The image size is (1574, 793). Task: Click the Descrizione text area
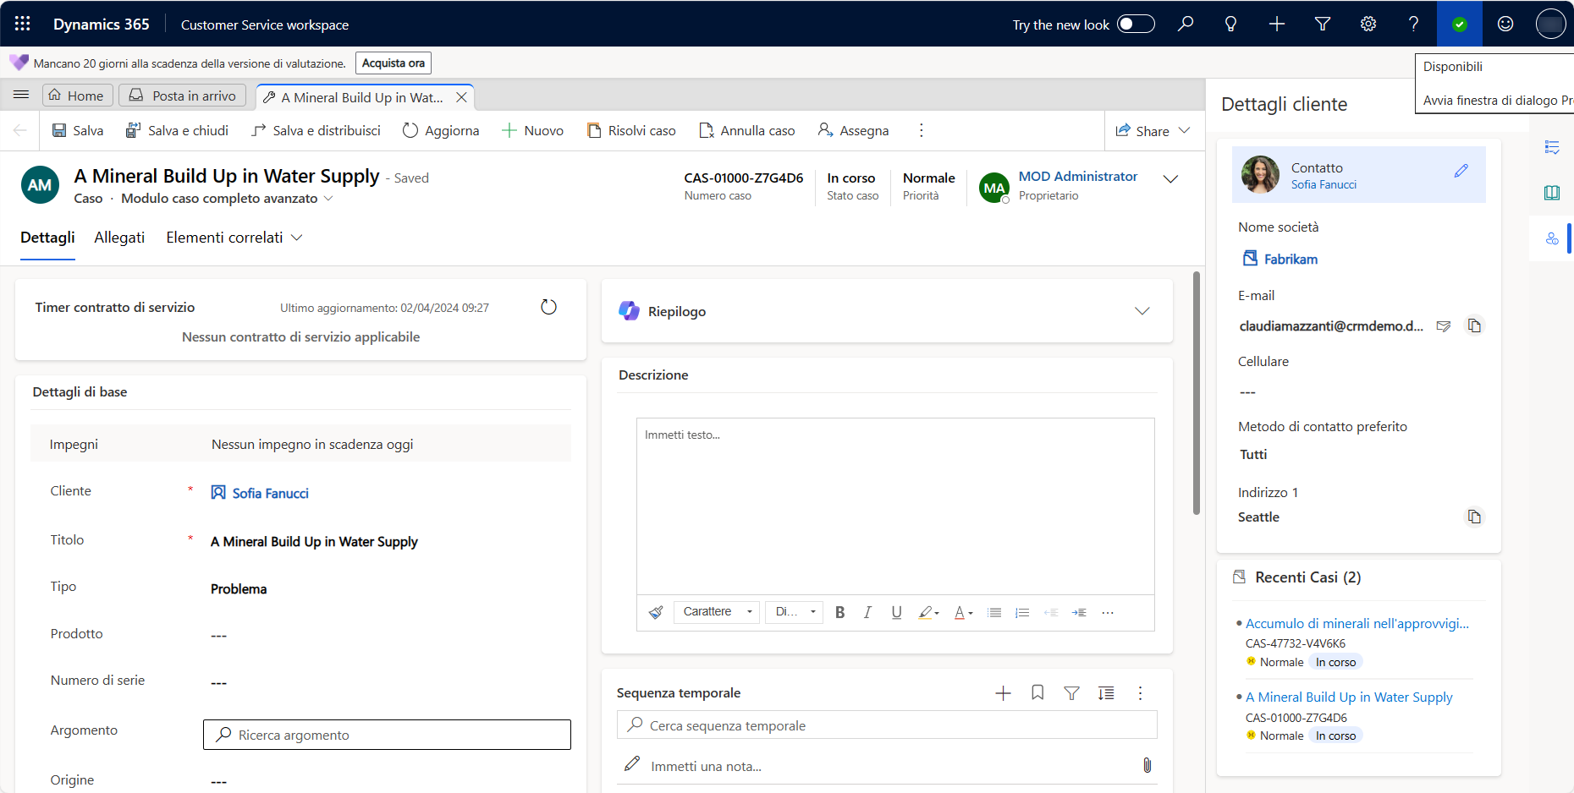(895, 506)
